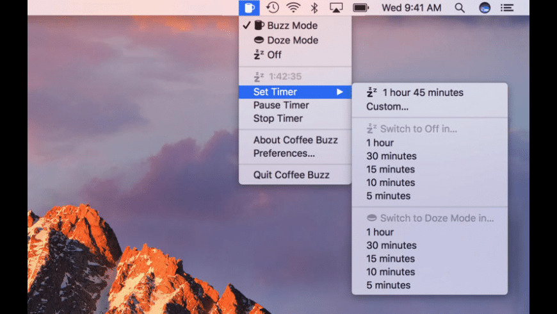
Task: Click the Siri icon in menu bar
Action: (x=485, y=8)
